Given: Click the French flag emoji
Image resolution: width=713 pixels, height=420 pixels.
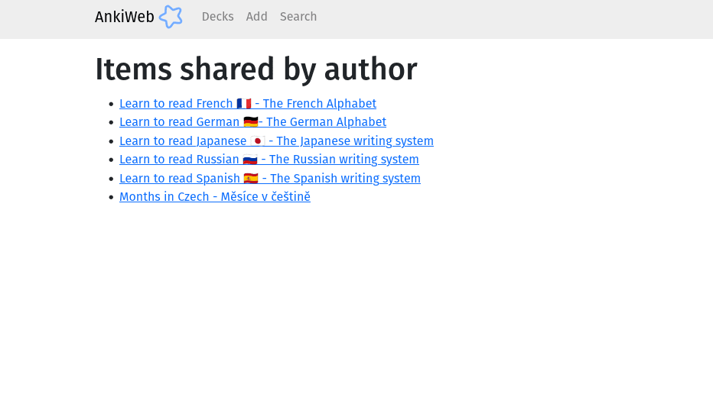Looking at the screenshot, I should 244,104.
